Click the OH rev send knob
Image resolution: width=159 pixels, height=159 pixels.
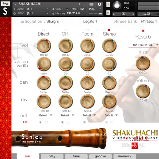click(x=66, y=101)
